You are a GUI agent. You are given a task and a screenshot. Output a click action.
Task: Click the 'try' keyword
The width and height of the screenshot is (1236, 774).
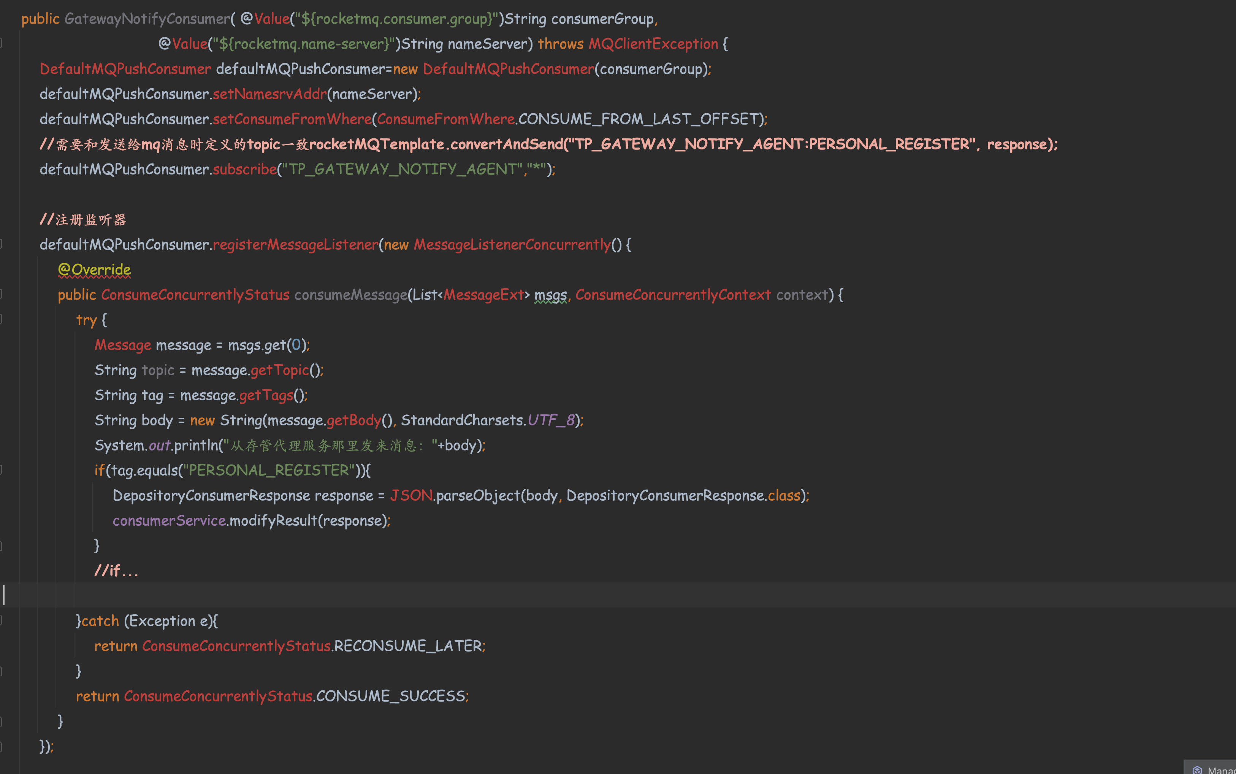click(x=87, y=320)
